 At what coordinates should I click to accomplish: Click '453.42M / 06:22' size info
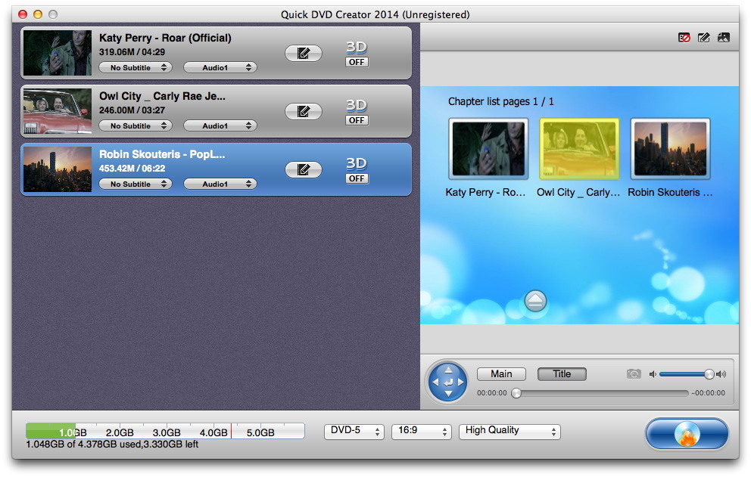tap(132, 169)
